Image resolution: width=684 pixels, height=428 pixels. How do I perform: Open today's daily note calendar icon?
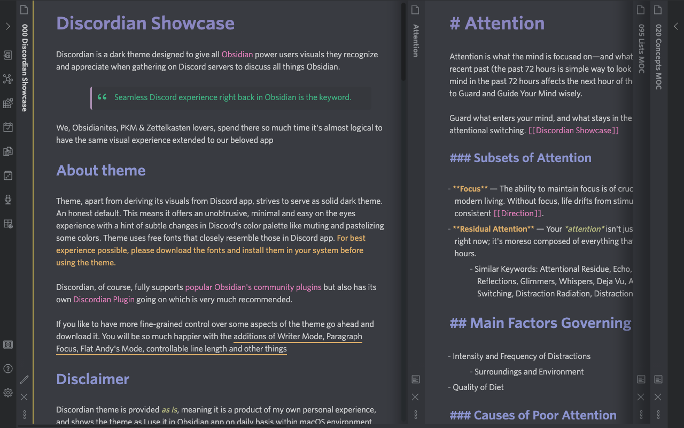tap(8, 127)
